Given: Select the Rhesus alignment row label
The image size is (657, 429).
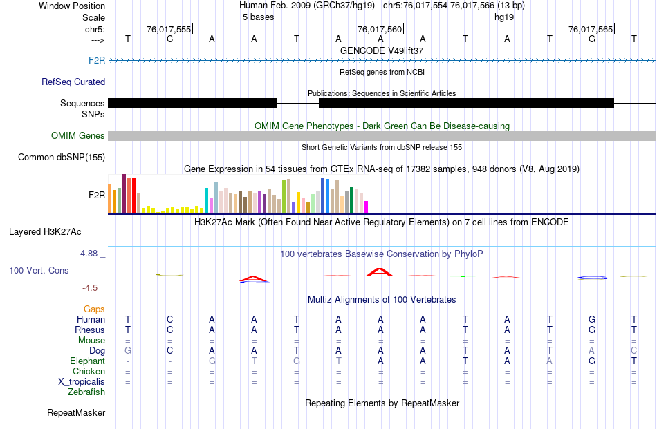Looking at the screenshot, I should 90,330.
